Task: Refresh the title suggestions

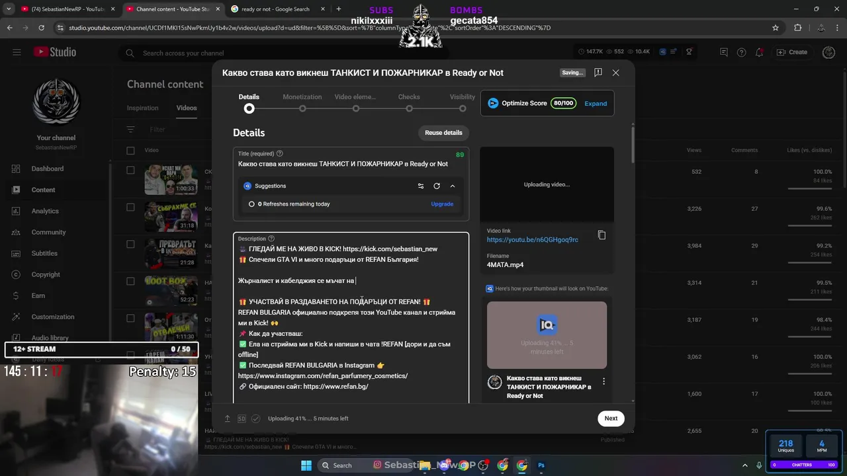Action: (x=437, y=186)
